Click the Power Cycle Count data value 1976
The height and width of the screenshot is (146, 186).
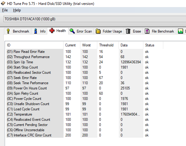124,99
